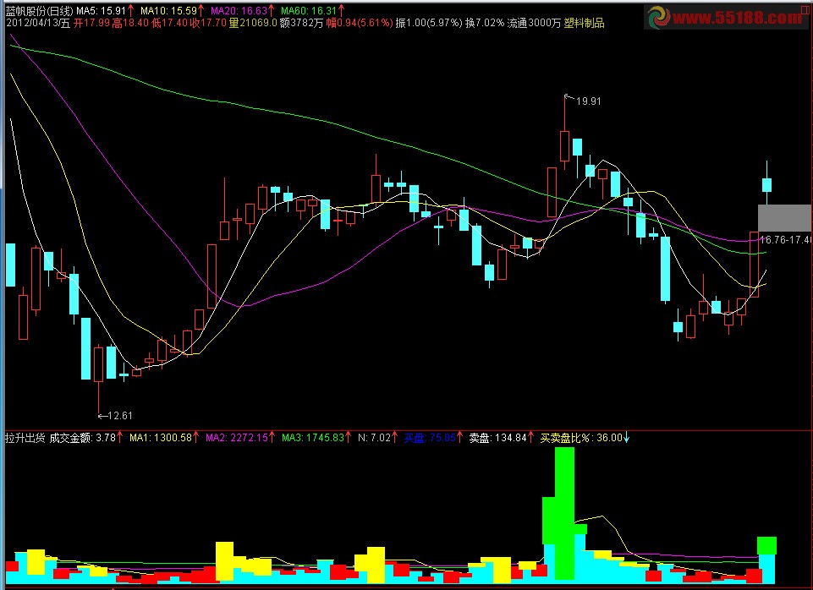Click the 12.61 lowest price marker

[x=120, y=415]
